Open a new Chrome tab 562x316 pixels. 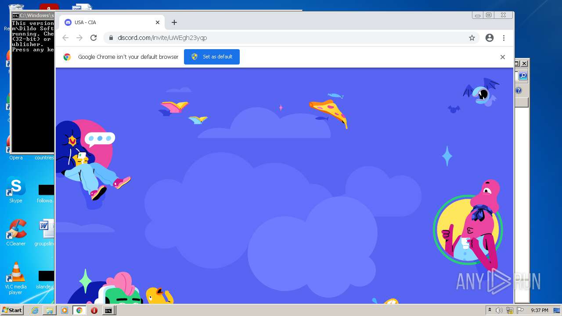(x=174, y=22)
